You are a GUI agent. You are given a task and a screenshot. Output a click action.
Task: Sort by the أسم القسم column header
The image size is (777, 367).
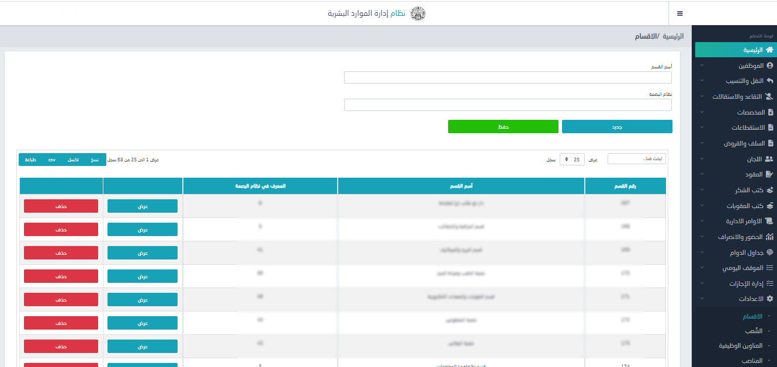coord(461,186)
